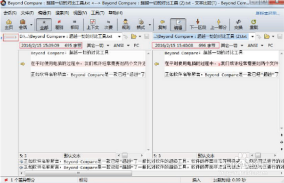Click the right file path field
Screen dimensions: 284x183
(202, 37)
